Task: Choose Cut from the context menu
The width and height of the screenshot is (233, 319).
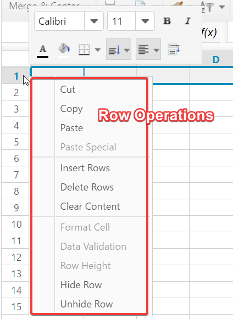Action: coord(68,89)
